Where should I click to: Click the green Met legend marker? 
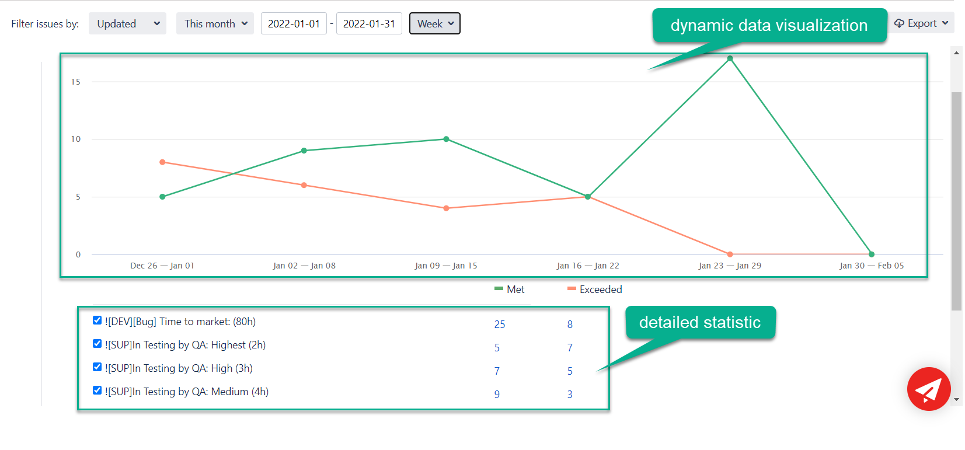(499, 289)
